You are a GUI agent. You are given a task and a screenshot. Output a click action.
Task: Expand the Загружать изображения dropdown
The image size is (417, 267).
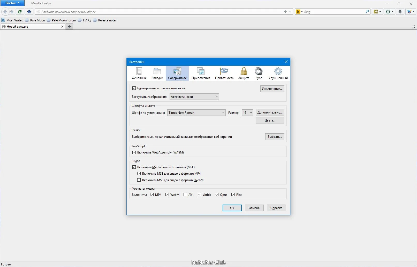(194, 97)
